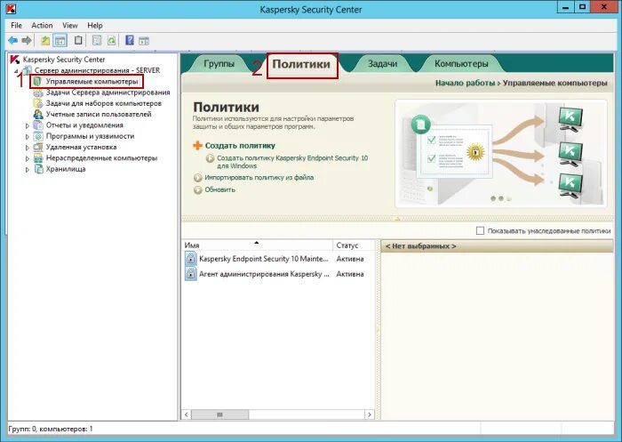The height and width of the screenshot is (442, 622).
Task: Switch to the Компьютеры tab
Action: pyautogui.click(x=461, y=63)
